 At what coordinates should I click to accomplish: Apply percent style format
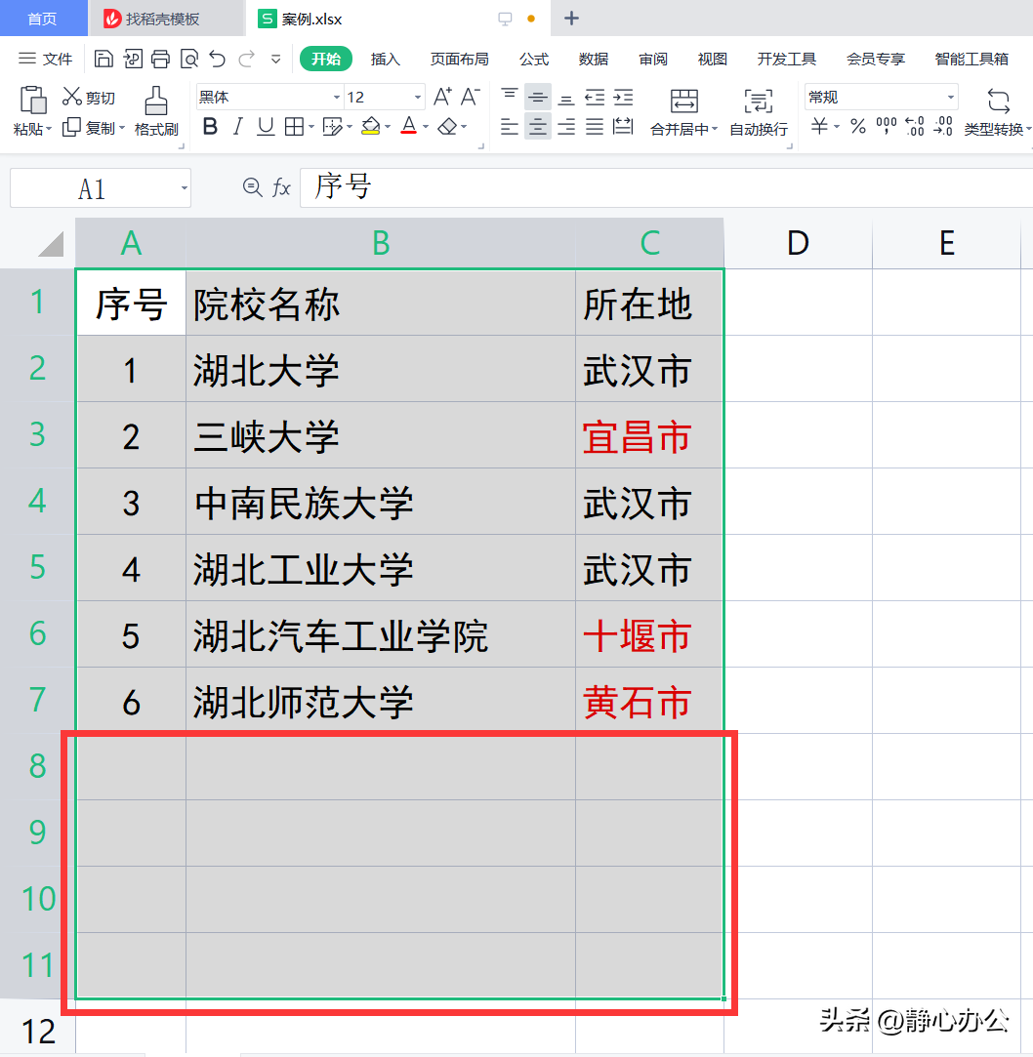[x=857, y=126]
